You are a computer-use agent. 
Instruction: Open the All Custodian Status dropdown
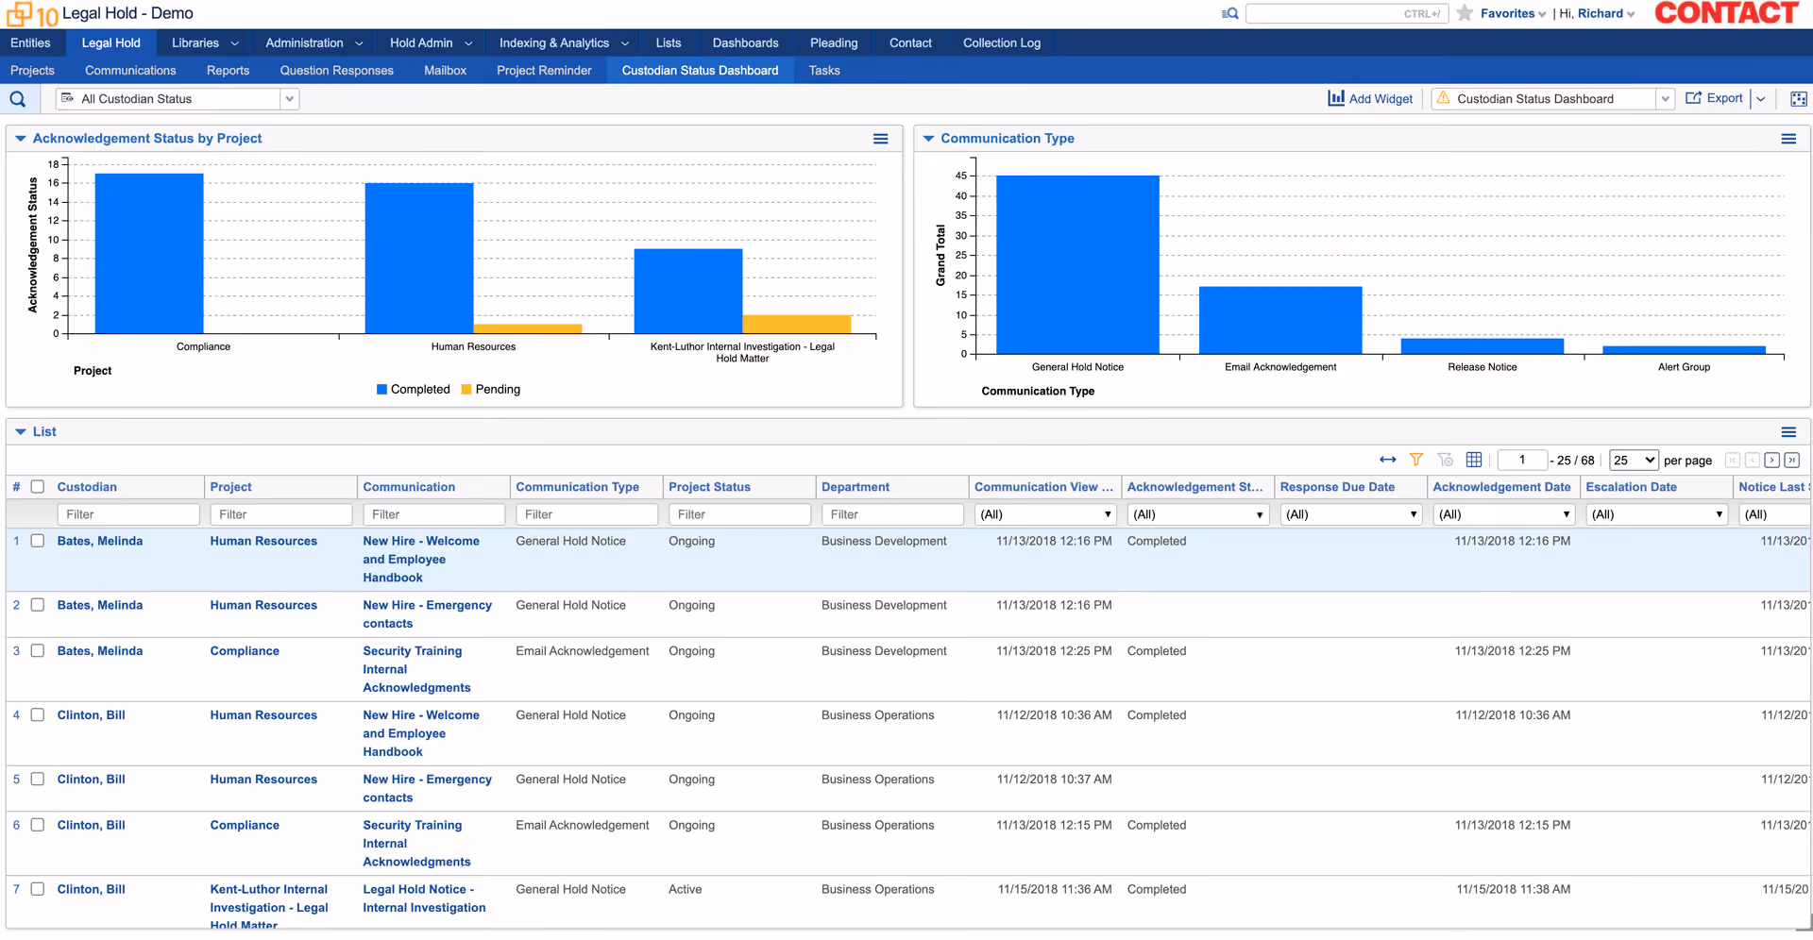coord(289,99)
